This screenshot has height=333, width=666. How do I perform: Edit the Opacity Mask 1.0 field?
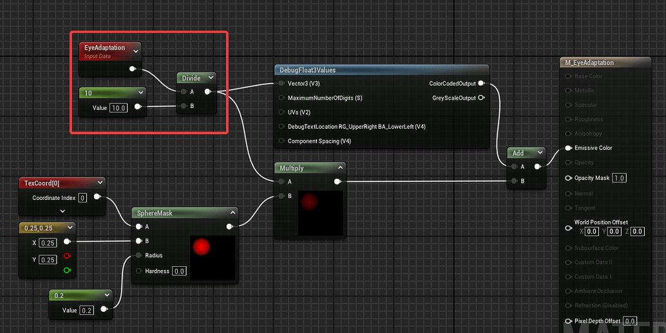[x=619, y=178]
